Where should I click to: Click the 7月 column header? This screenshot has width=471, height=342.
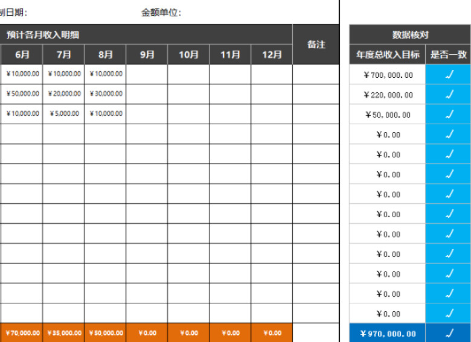pyautogui.click(x=63, y=55)
